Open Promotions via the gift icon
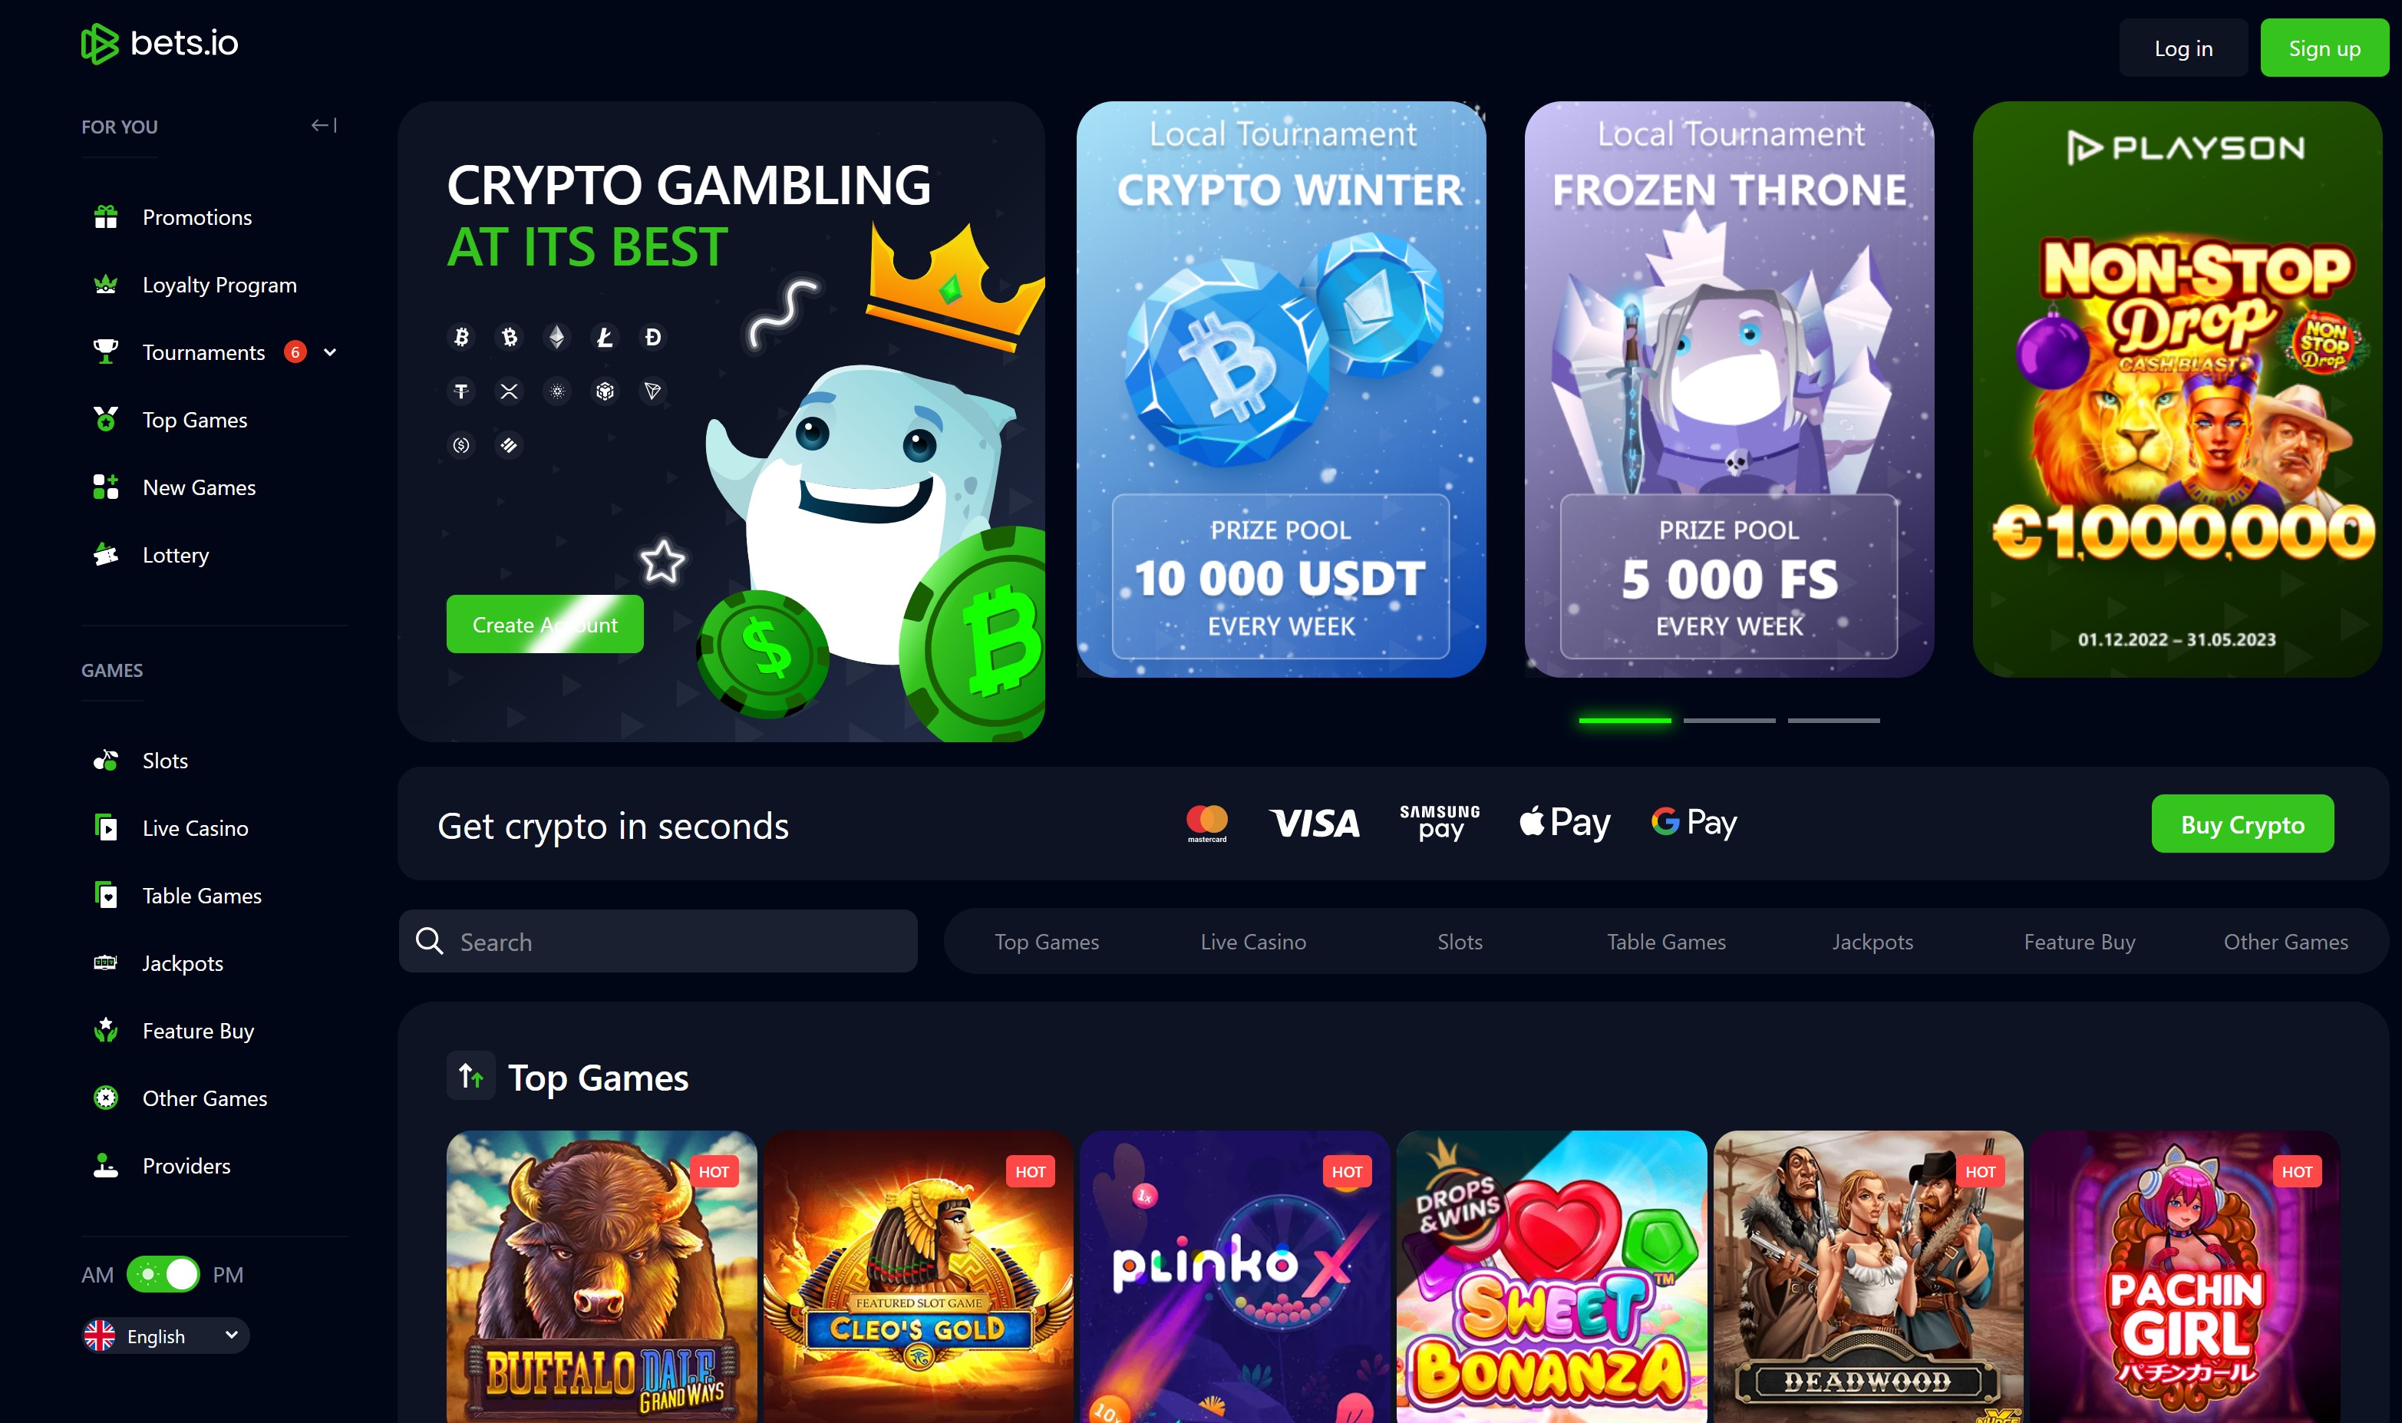 click(105, 218)
